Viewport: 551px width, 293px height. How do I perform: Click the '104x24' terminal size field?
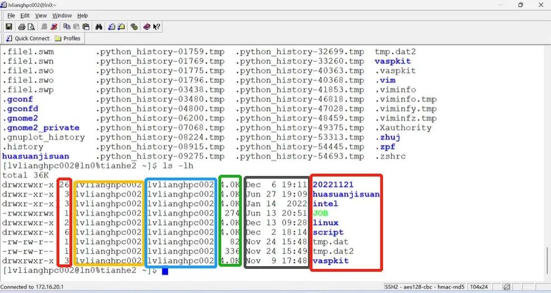point(479,287)
